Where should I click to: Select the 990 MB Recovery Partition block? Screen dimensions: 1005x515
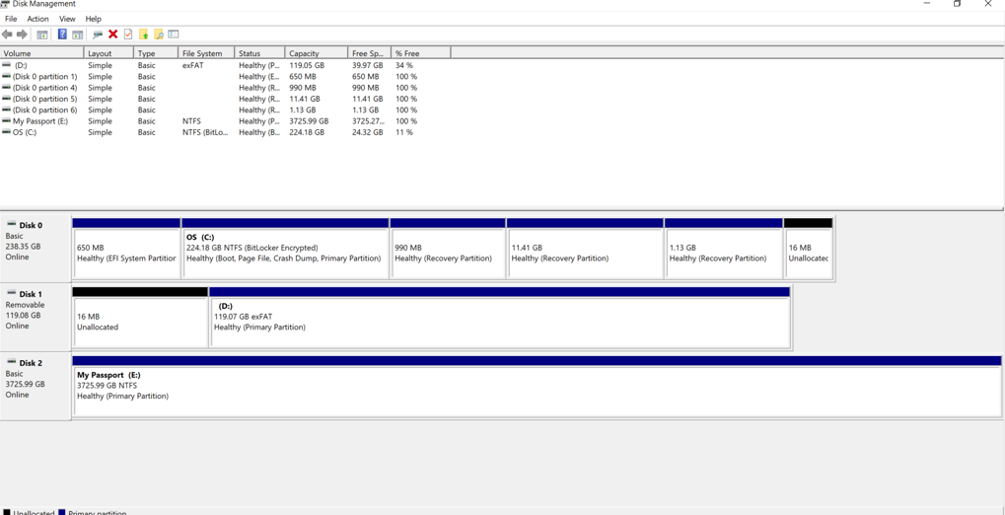448,249
